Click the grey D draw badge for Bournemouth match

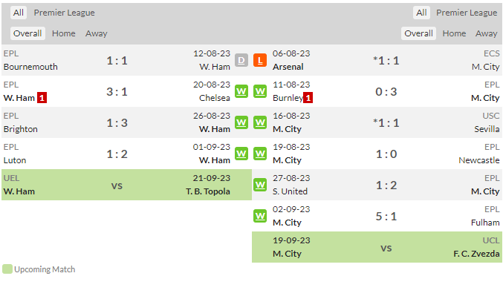tap(241, 60)
